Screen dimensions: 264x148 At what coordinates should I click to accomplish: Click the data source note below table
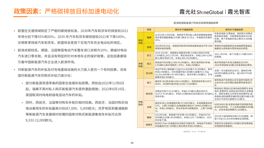click(x=194, y=132)
